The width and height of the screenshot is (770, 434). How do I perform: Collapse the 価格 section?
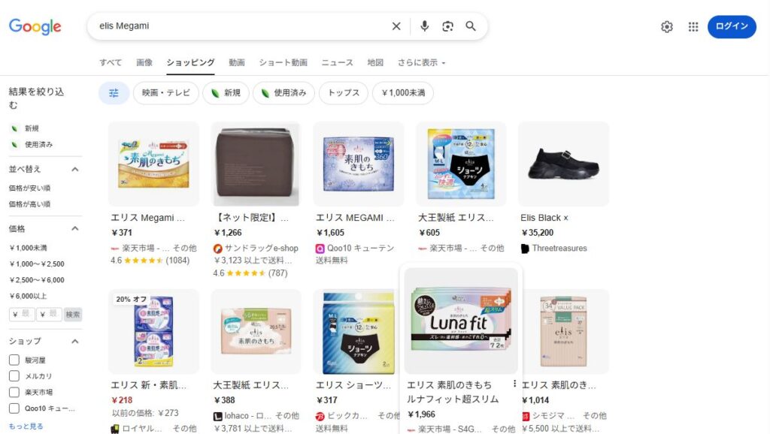point(74,228)
